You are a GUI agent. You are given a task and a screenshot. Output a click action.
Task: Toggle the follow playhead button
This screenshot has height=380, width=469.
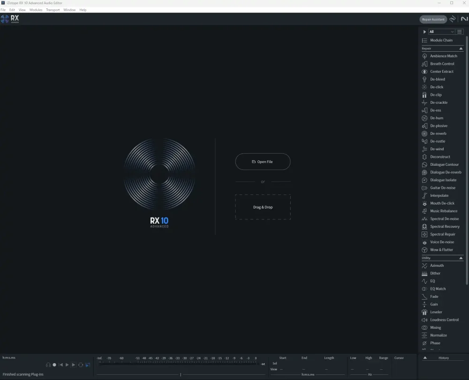pos(88,365)
